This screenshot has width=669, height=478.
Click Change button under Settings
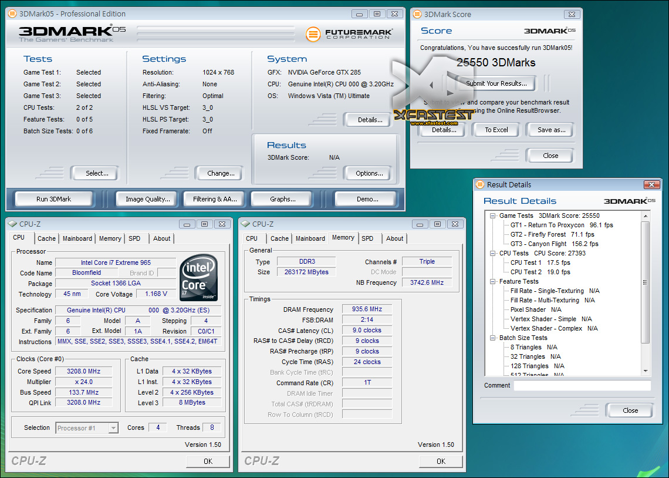coord(221,173)
